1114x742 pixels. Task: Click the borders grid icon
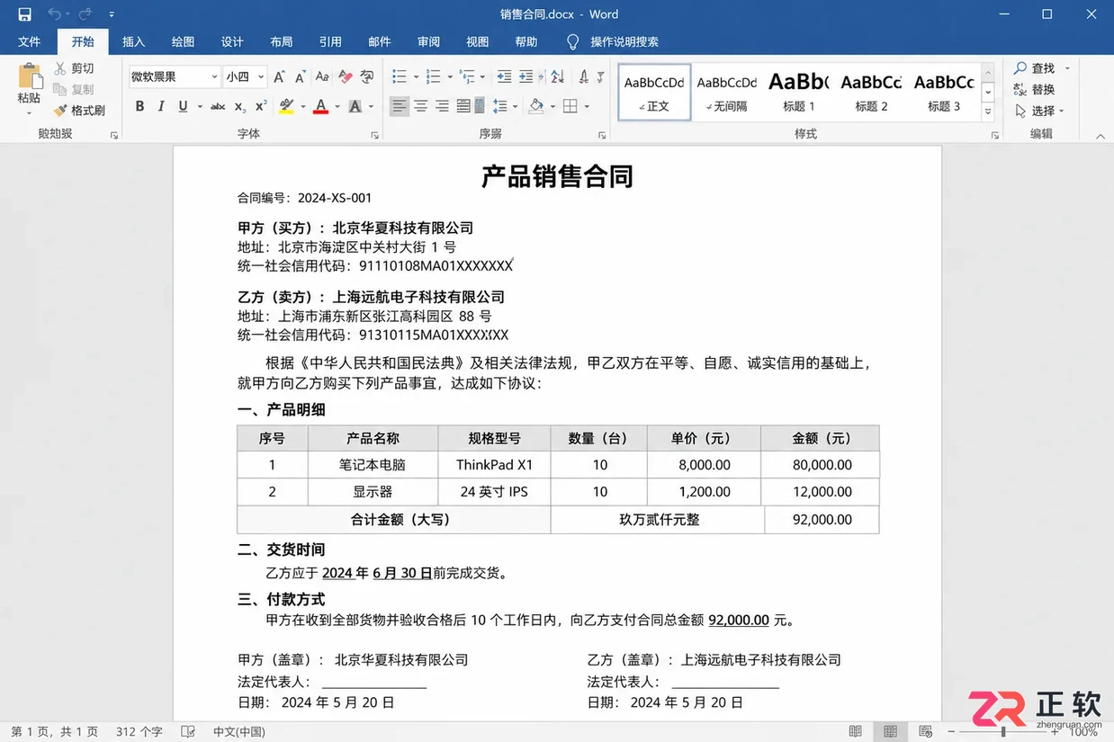[x=570, y=106]
